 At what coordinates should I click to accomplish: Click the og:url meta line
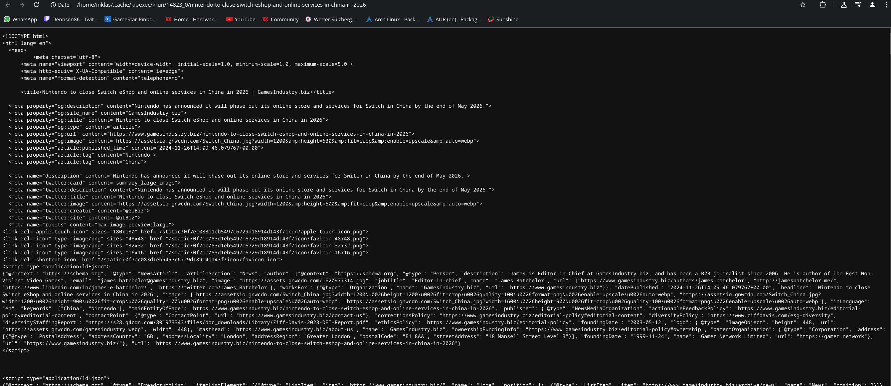pyautogui.click(x=211, y=134)
